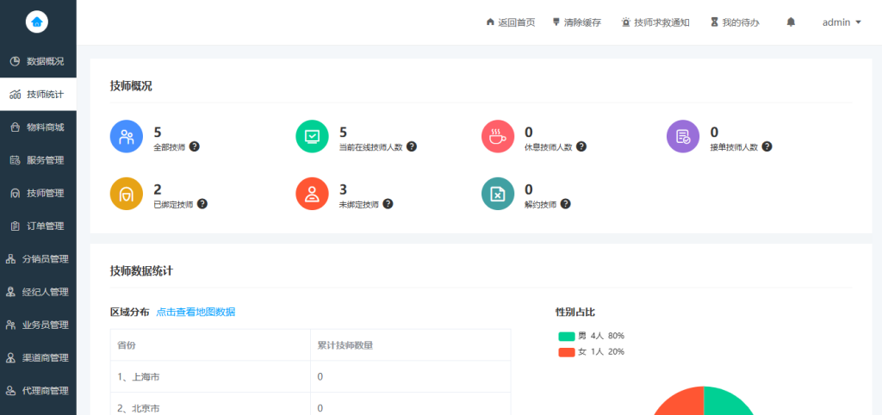The image size is (882, 415).
Task: Click 返回首页 in the top bar
Action: (510, 22)
